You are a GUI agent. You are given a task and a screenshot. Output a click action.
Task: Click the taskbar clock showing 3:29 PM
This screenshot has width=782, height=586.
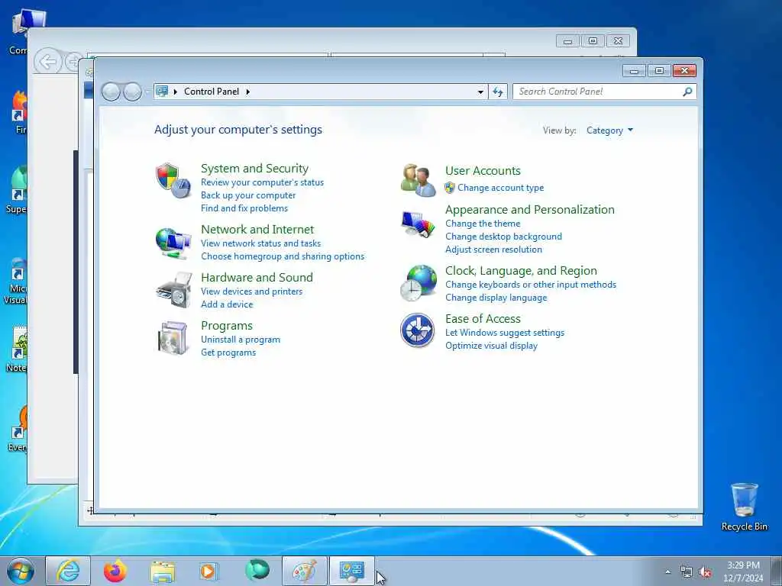pos(743,572)
